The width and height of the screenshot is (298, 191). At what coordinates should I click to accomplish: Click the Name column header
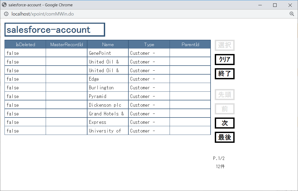click(x=108, y=44)
